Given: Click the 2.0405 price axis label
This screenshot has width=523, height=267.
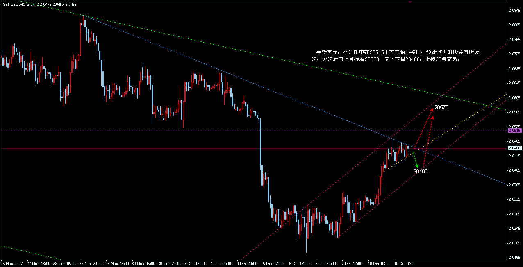Looking at the screenshot, I should (x=515, y=170).
